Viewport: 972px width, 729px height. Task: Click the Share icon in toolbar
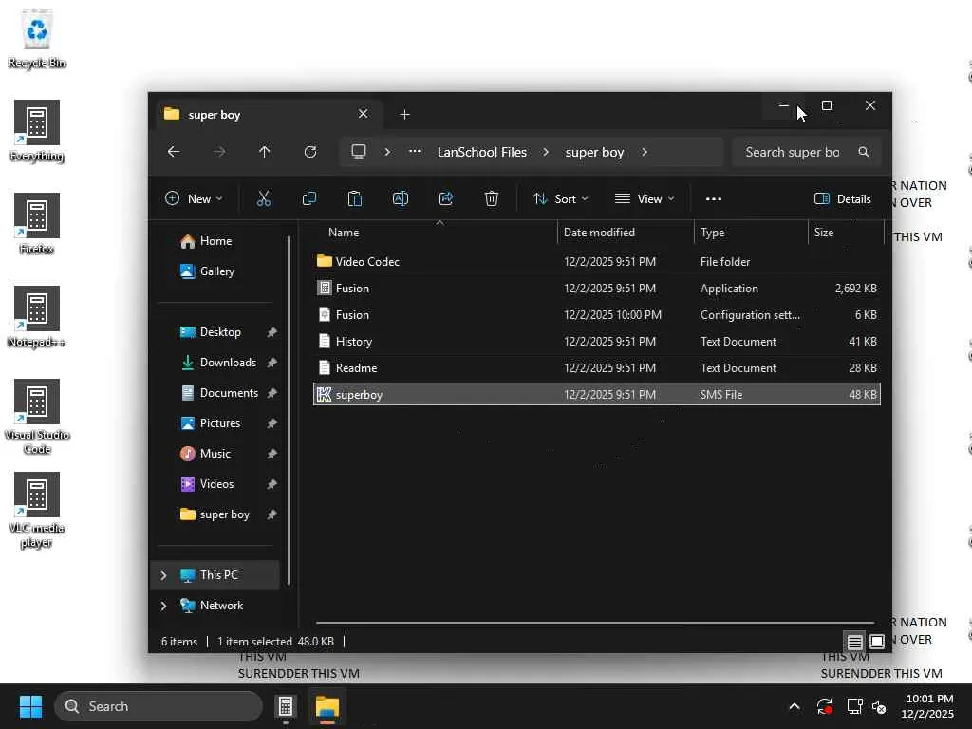click(446, 198)
